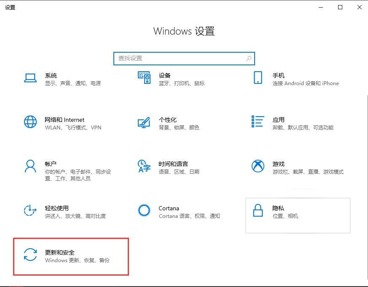Viewport: 368px width, 287px height.
Task: Open the 帐户 settings title
Action: 51,164
